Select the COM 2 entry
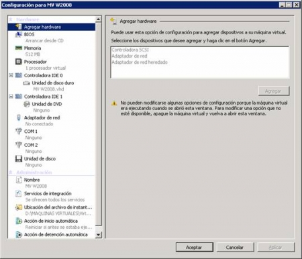This screenshot has width=302, height=259. [31, 145]
